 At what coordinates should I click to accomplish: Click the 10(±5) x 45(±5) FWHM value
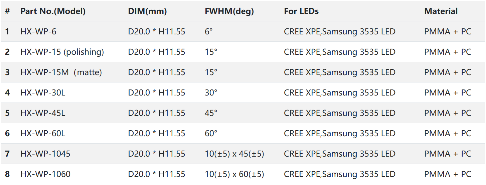234,154
